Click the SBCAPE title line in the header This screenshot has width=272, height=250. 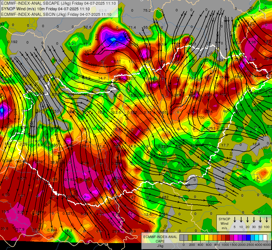[x=58, y=3]
